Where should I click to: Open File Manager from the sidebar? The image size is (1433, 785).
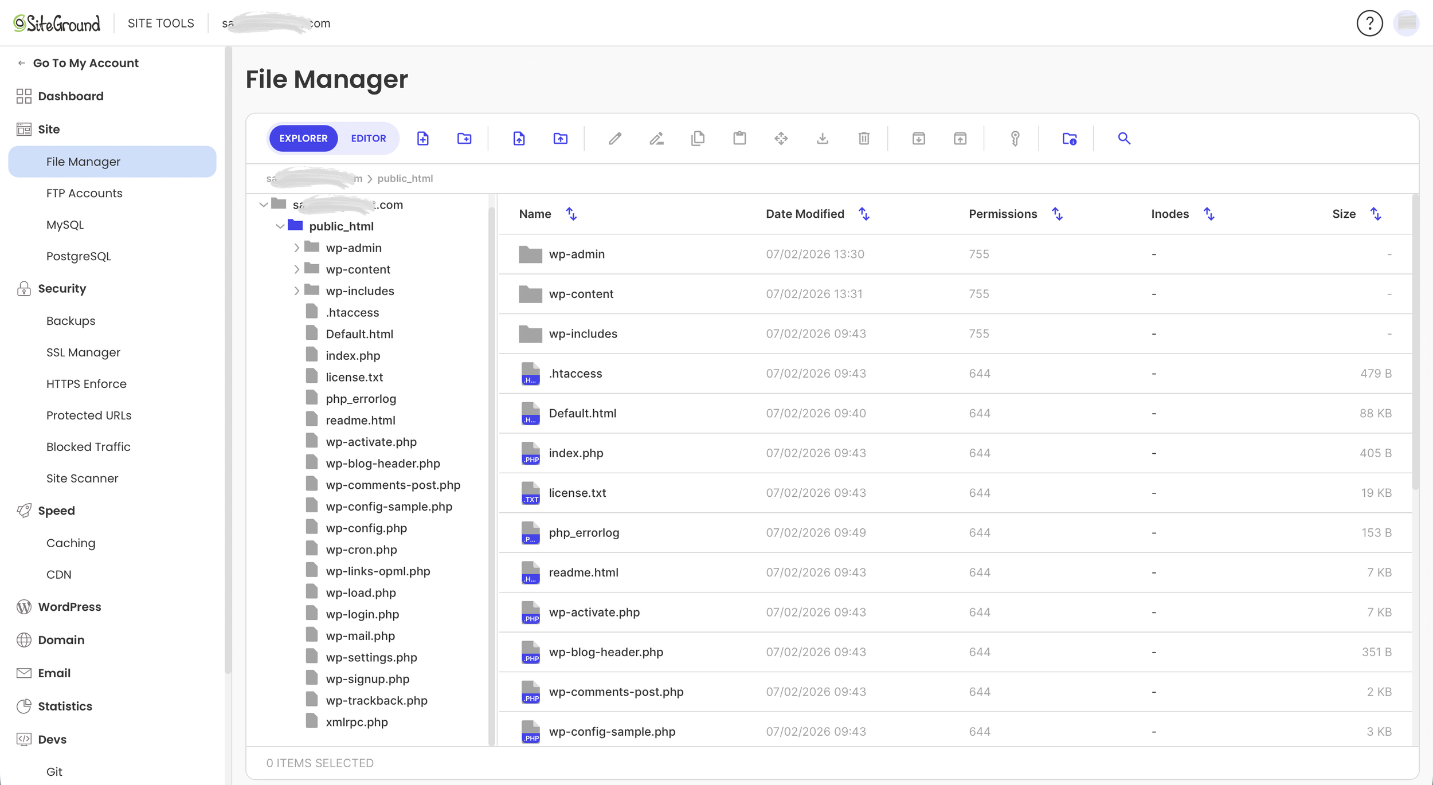tap(84, 161)
